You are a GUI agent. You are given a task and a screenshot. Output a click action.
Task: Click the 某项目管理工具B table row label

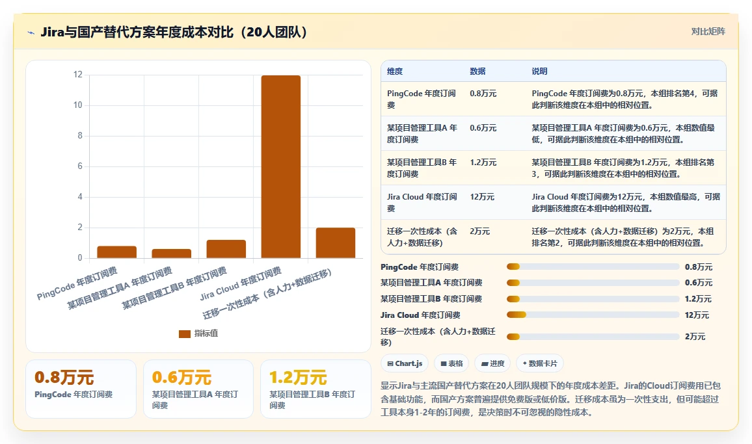422,168
